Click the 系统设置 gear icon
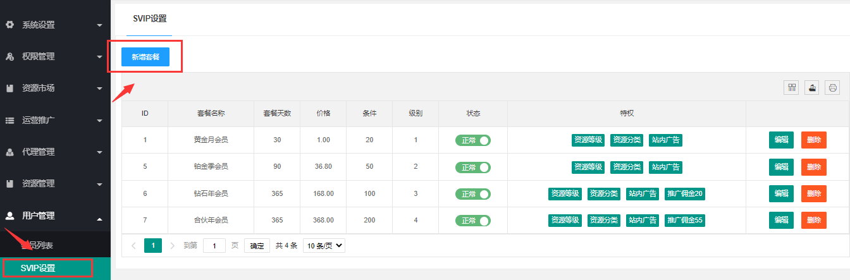850x280 pixels. click(9, 25)
